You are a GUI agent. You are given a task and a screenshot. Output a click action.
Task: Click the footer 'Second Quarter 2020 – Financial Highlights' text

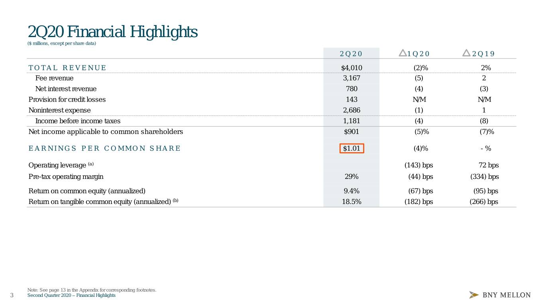tap(71, 295)
